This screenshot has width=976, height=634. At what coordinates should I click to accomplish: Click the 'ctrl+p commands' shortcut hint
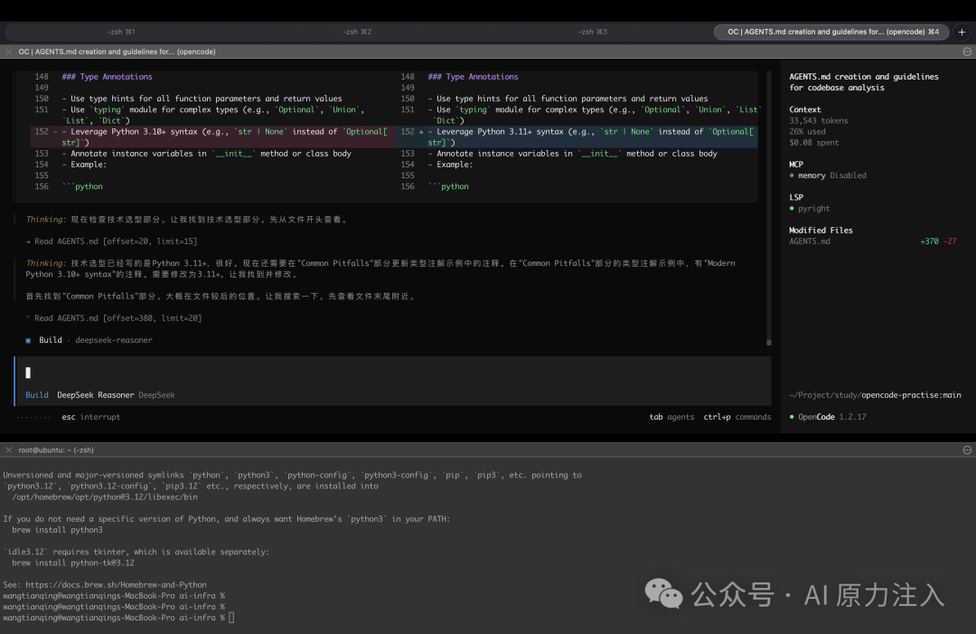pos(737,417)
